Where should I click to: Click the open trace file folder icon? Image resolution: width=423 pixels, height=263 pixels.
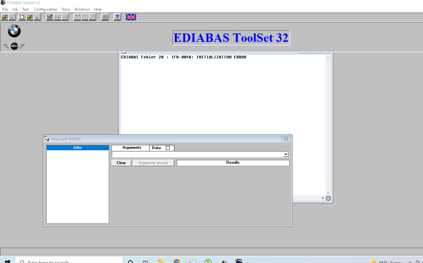pos(30,17)
